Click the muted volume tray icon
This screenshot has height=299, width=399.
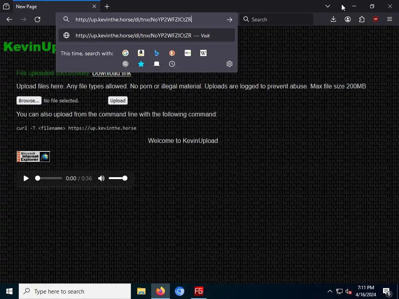click(x=348, y=291)
